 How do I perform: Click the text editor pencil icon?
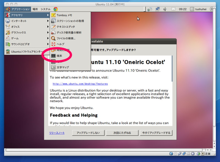pyautogui.click(x=53, y=27)
